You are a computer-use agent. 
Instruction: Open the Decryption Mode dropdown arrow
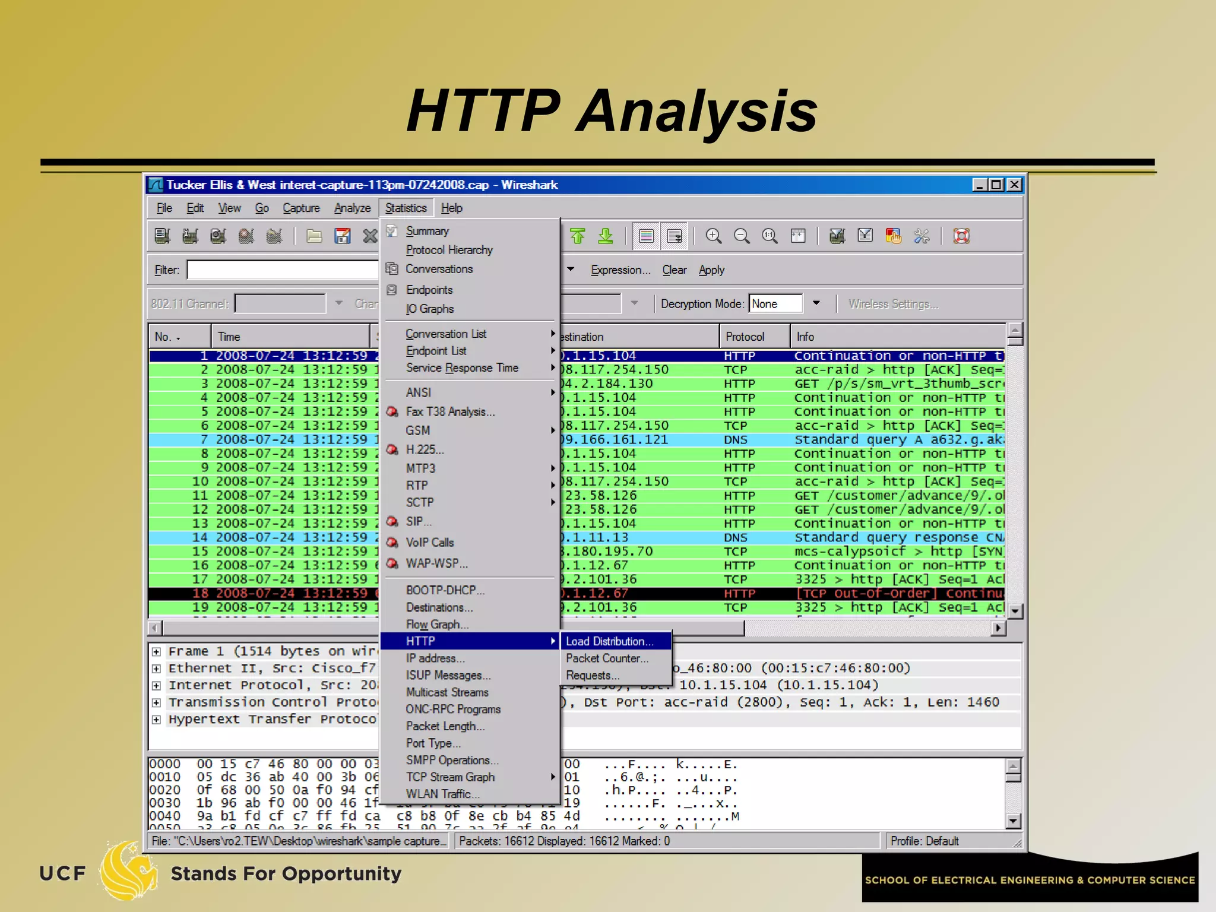816,303
